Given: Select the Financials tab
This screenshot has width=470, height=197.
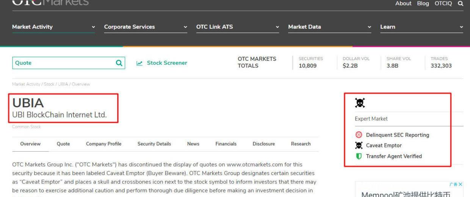Looking at the screenshot, I should tap(226, 144).
